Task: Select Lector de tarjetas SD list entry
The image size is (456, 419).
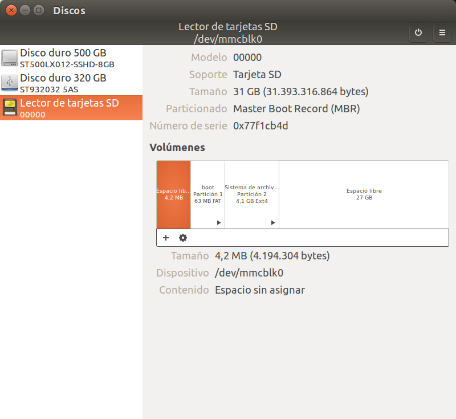Action: pyautogui.click(x=70, y=103)
